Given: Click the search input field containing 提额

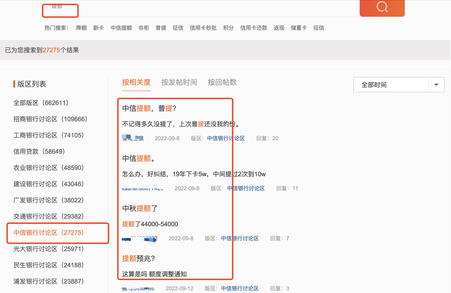Looking at the screenshot, I should pos(201,8).
